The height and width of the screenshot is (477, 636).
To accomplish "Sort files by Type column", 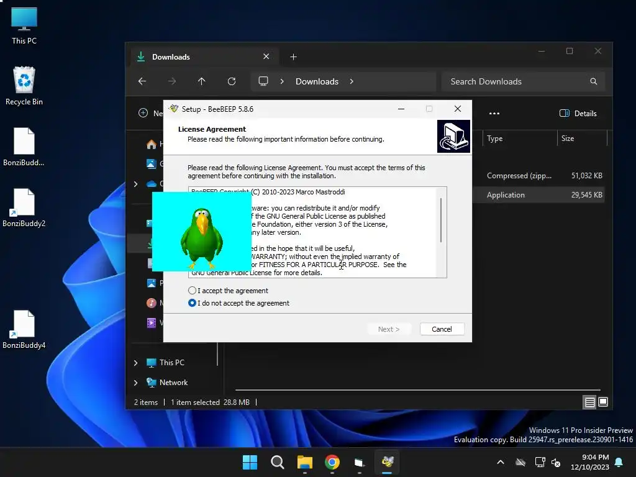I will click(x=520, y=139).
